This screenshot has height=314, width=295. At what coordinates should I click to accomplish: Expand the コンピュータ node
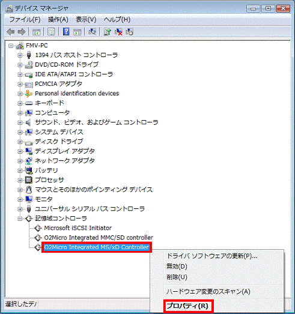[20, 113]
